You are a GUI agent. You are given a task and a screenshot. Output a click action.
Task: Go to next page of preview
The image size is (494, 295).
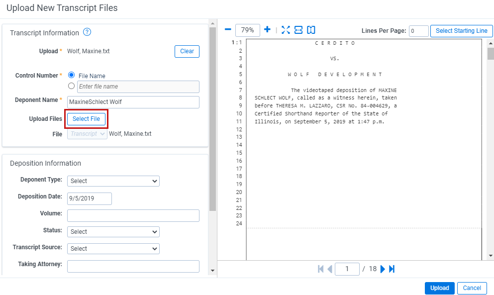(383, 269)
